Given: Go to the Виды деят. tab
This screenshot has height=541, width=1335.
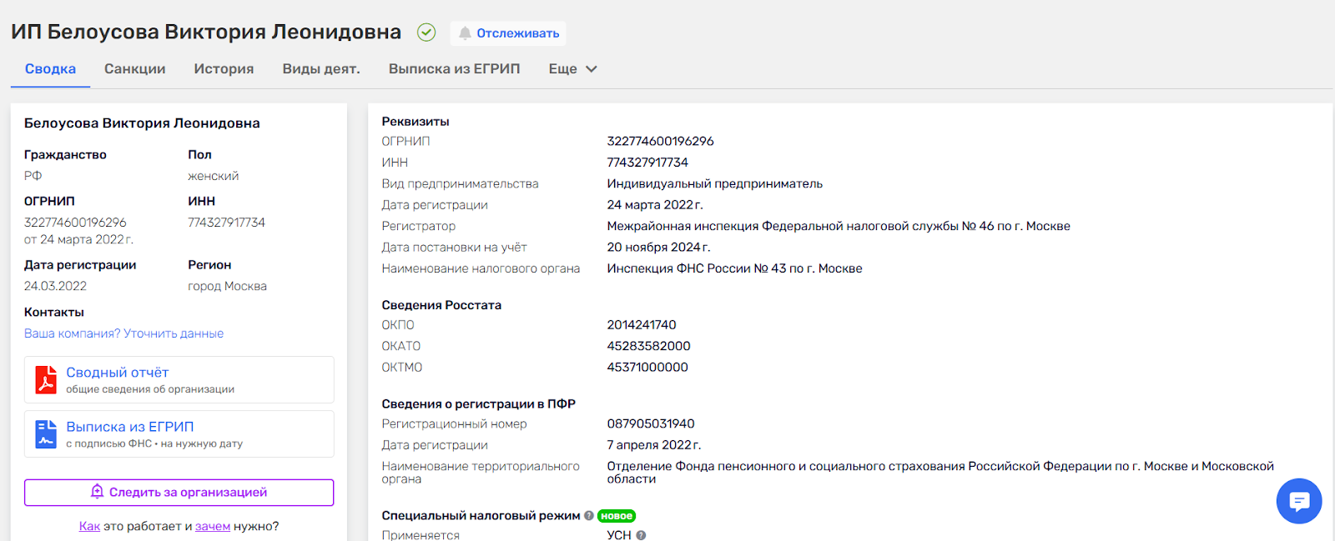Looking at the screenshot, I should 321,69.
